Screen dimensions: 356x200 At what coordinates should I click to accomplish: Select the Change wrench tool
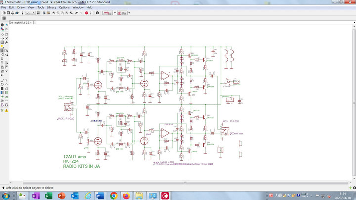[x=6, y=42]
